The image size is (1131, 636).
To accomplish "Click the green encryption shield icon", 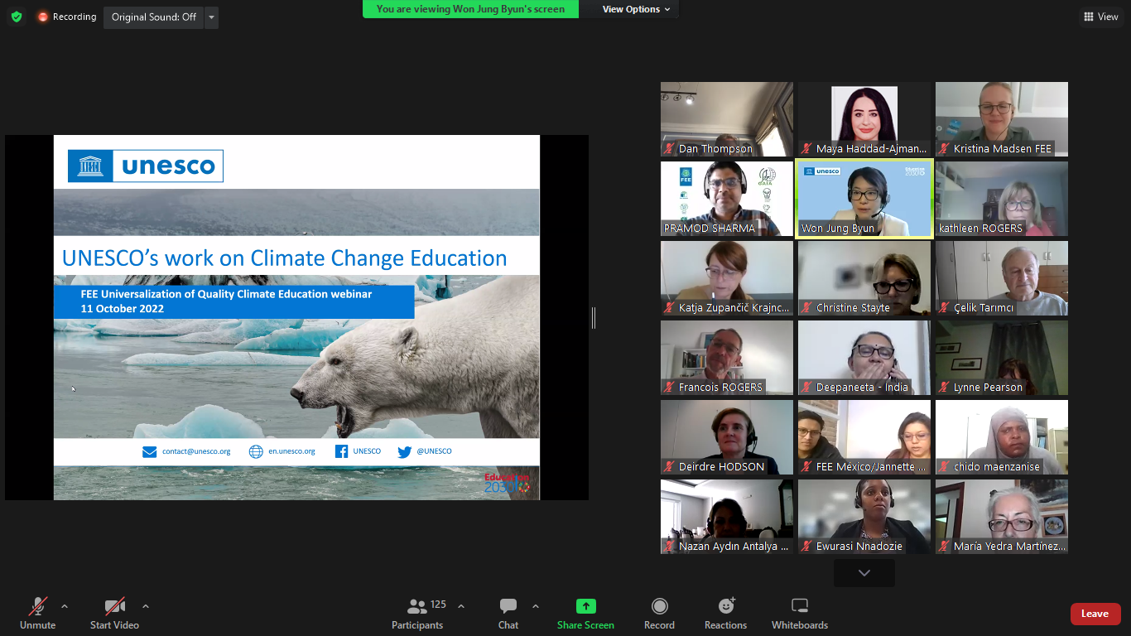I will pos(17,17).
